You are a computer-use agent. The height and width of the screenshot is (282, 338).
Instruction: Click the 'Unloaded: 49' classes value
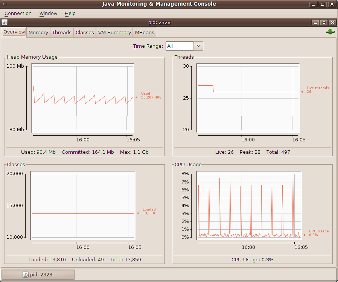click(88, 259)
